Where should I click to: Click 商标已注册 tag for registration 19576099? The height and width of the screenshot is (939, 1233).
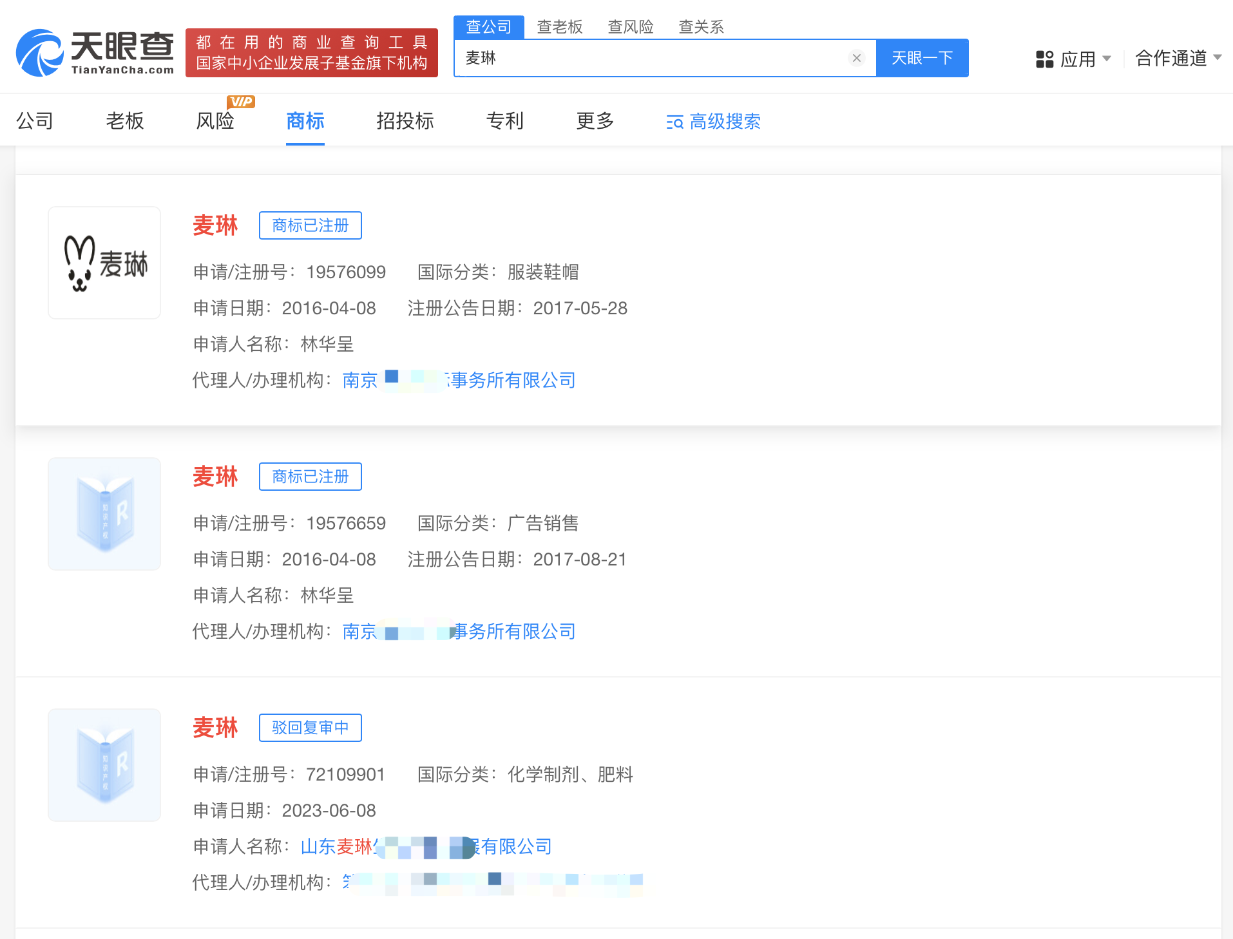311,225
